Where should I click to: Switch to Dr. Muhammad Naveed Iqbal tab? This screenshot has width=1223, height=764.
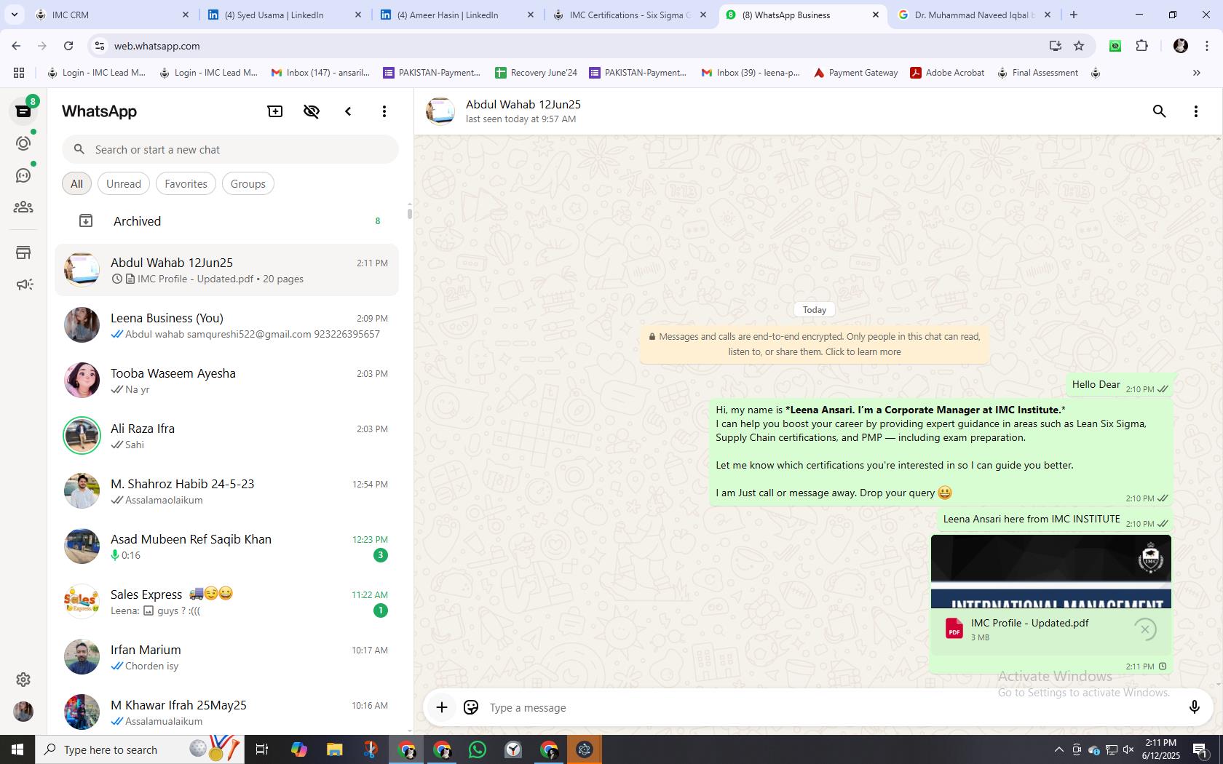[973, 15]
